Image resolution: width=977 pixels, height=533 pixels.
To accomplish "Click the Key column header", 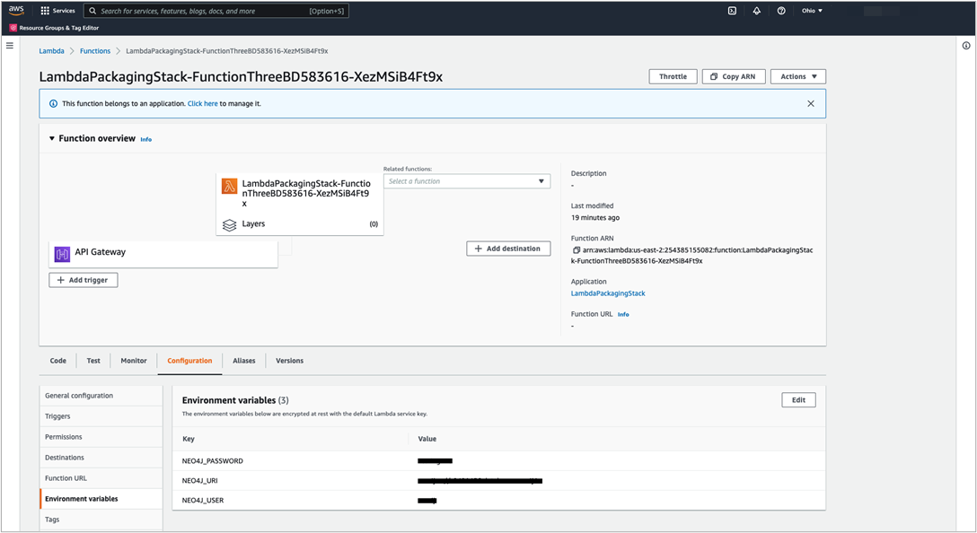I will pyautogui.click(x=189, y=439).
